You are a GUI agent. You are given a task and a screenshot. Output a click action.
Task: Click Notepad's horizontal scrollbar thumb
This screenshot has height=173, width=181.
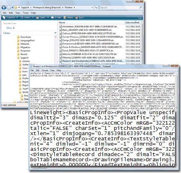40,167
